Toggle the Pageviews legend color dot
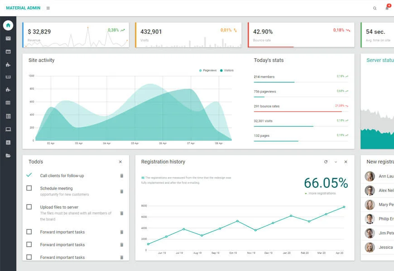This screenshot has width=394, height=271. (201, 70)
